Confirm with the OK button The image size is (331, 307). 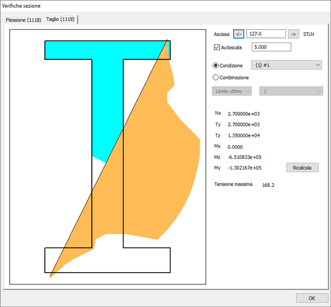coord(312,298)
